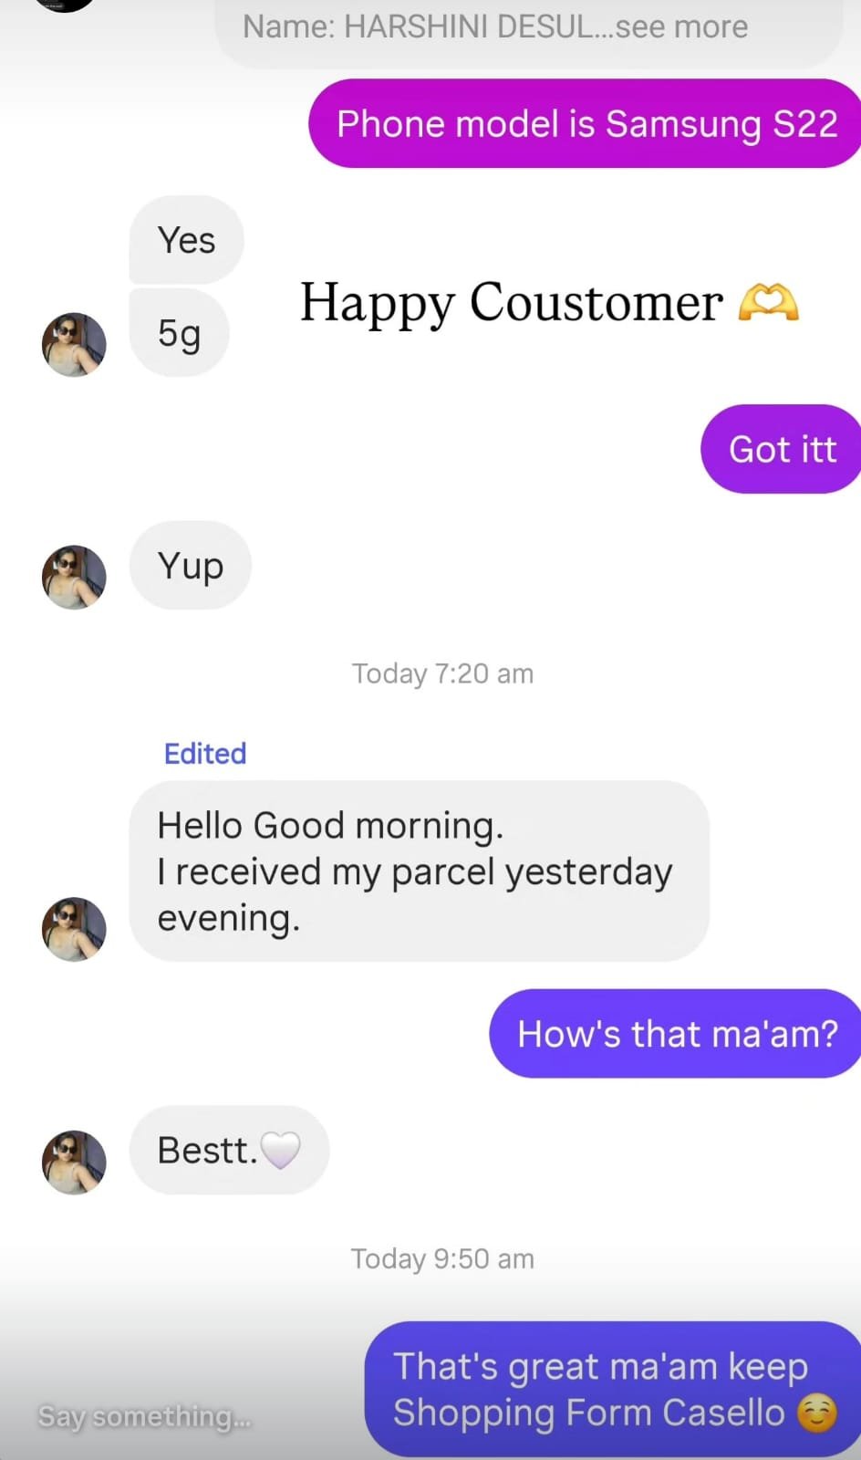Open profile from avatar beside "5g"
Image resolution: width=861 pixels, height=1460 pixels.
coord(74,345)
